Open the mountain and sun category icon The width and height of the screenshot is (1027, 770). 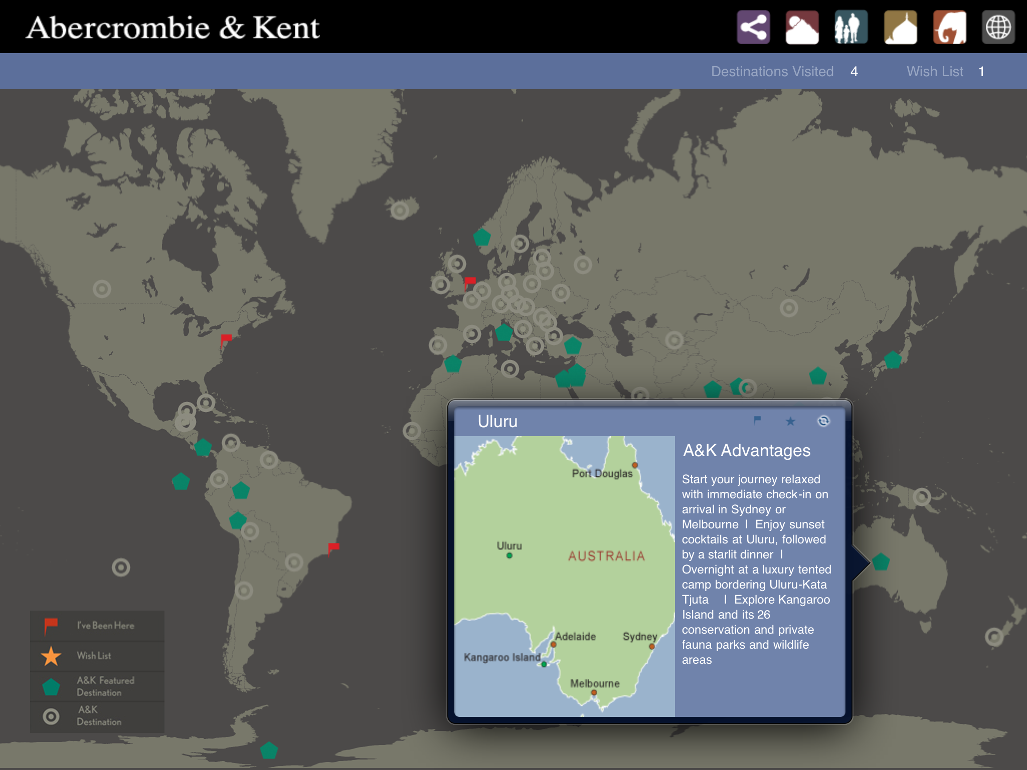point(802,28)
